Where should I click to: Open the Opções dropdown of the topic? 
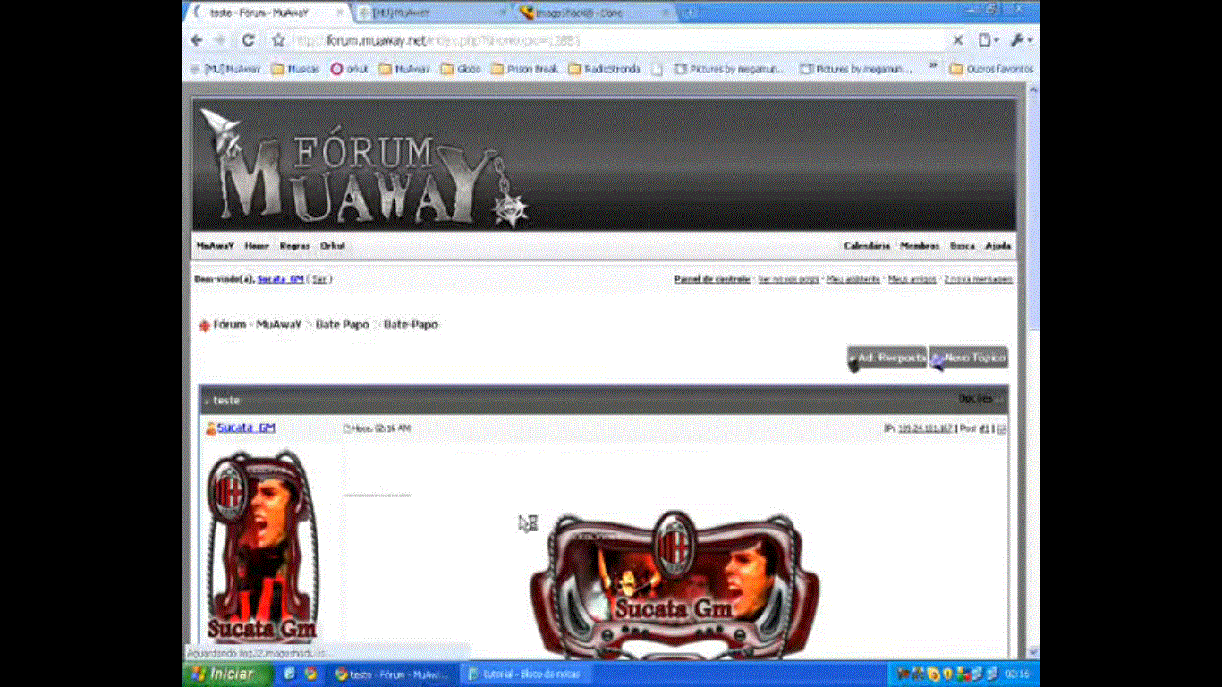click(978, 399)
